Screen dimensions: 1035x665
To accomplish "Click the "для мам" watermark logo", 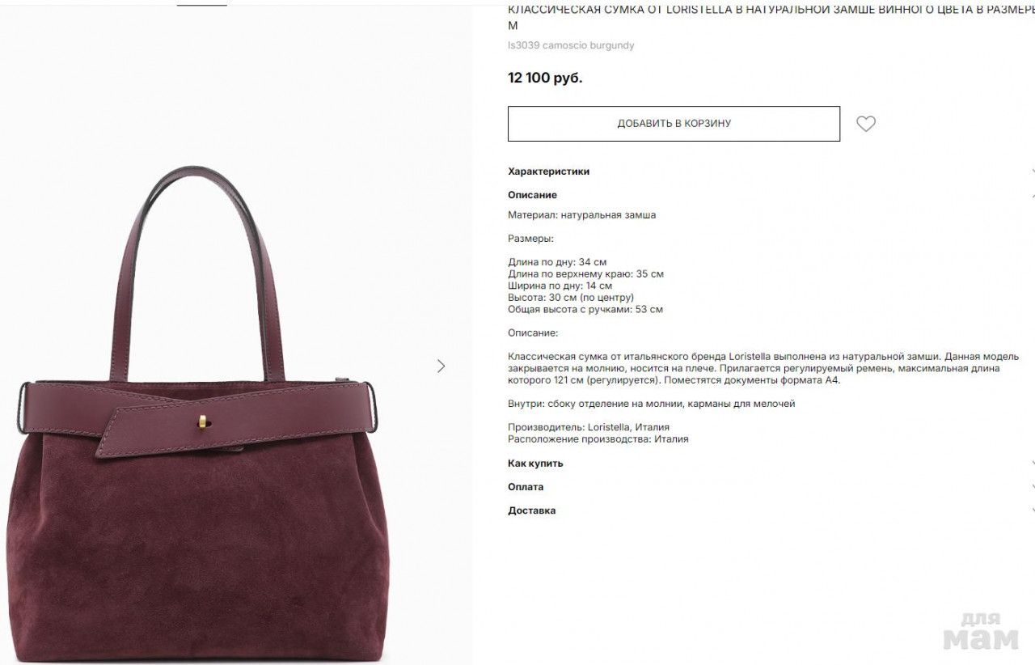I will [981, 631].
